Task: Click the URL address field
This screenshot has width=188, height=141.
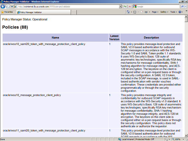Action: [x=68, y=6]
